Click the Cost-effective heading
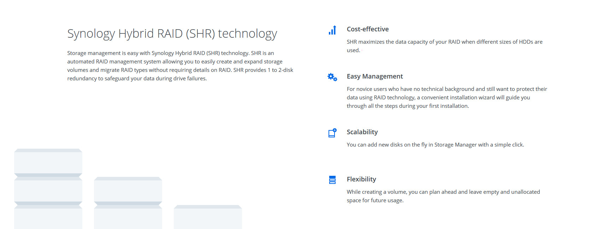 (368, 29)
